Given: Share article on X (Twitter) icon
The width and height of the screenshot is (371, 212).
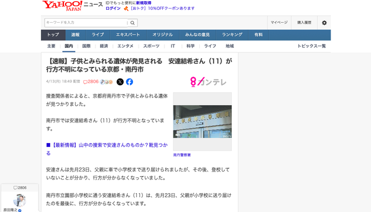Looking at the screenshot, I should pos(120,81).
